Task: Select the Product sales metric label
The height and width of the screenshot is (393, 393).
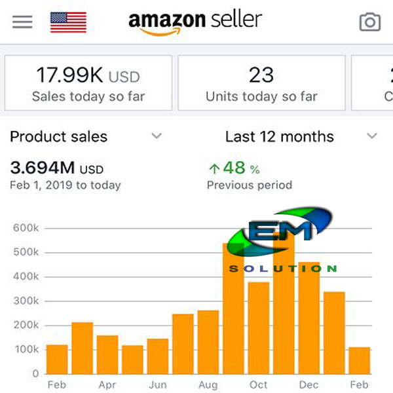Action: [59, 137]
